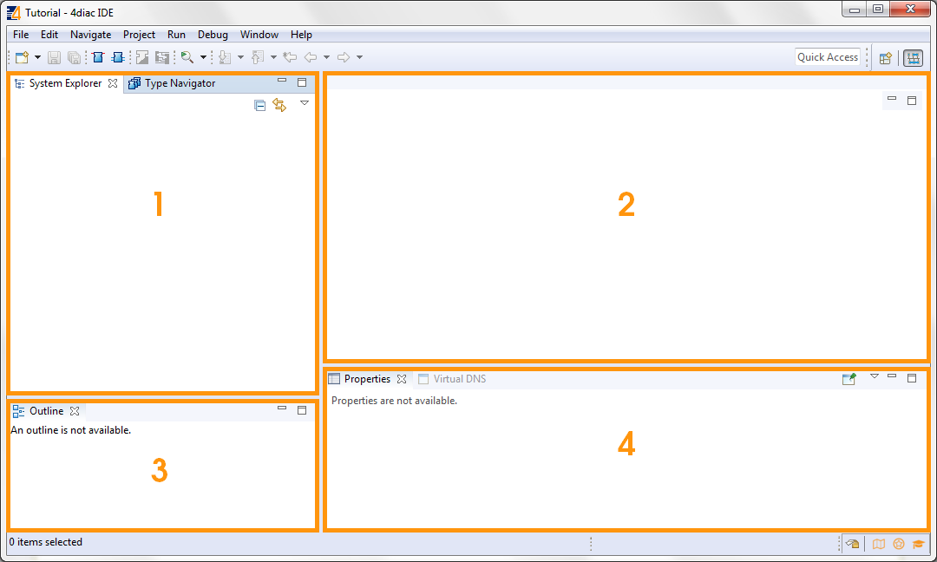Click the New wizard toolbar icon
Viewport: 937px width, 562px height.
tap(22, 57)
